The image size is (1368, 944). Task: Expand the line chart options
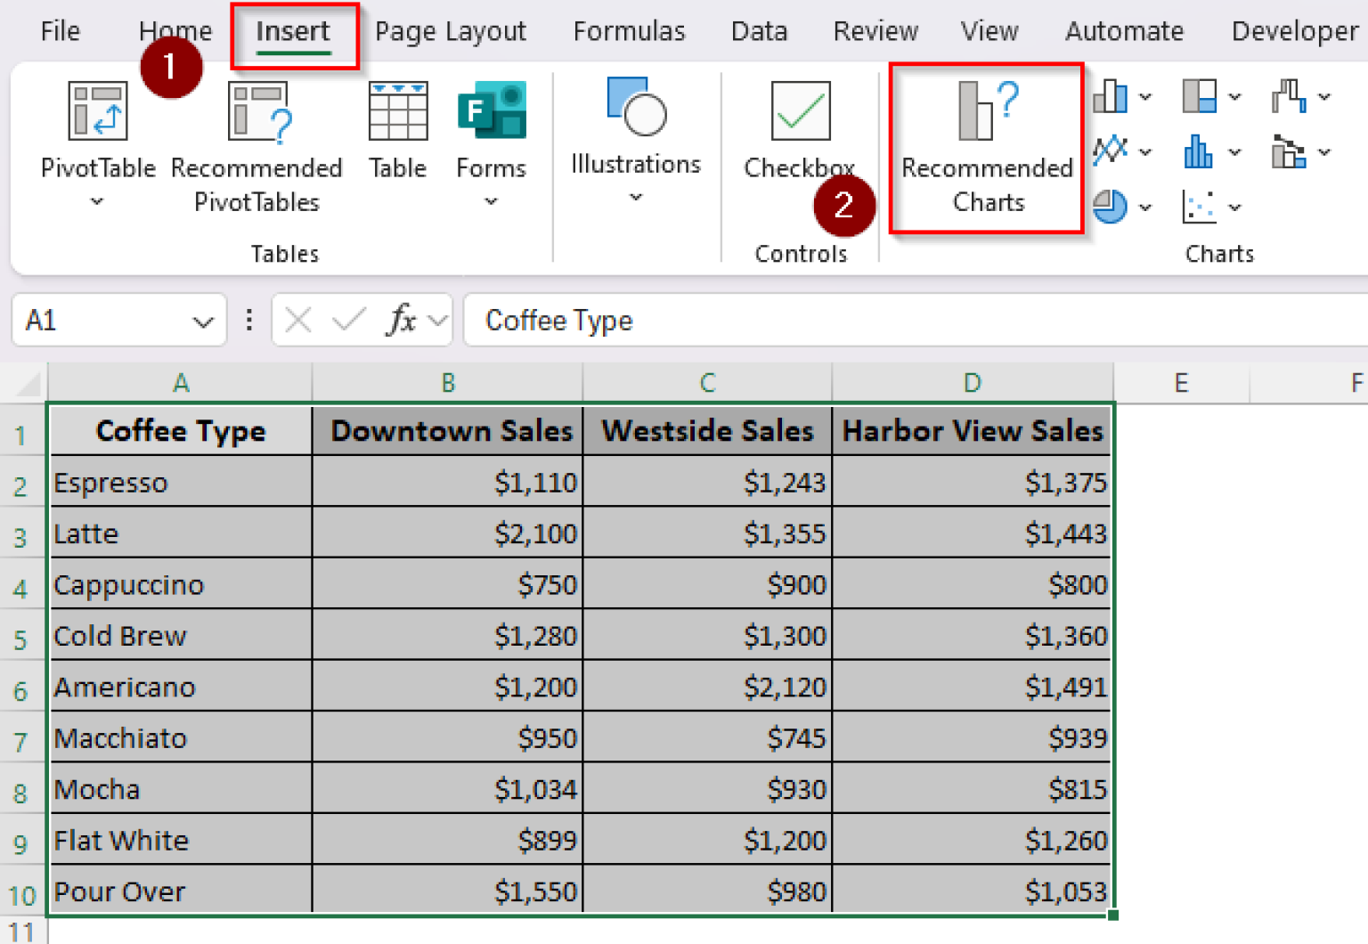click(x=1144, y=149)
